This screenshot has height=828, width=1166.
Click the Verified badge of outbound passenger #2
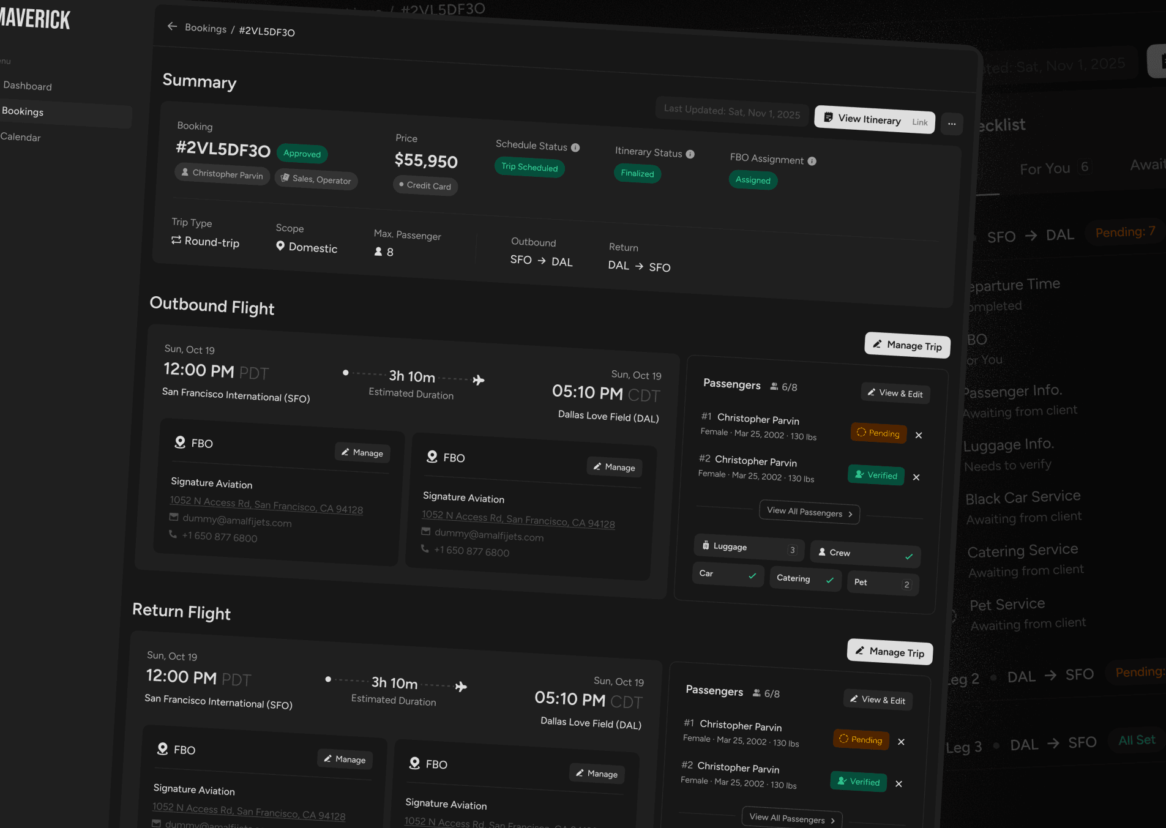(876, 475)
